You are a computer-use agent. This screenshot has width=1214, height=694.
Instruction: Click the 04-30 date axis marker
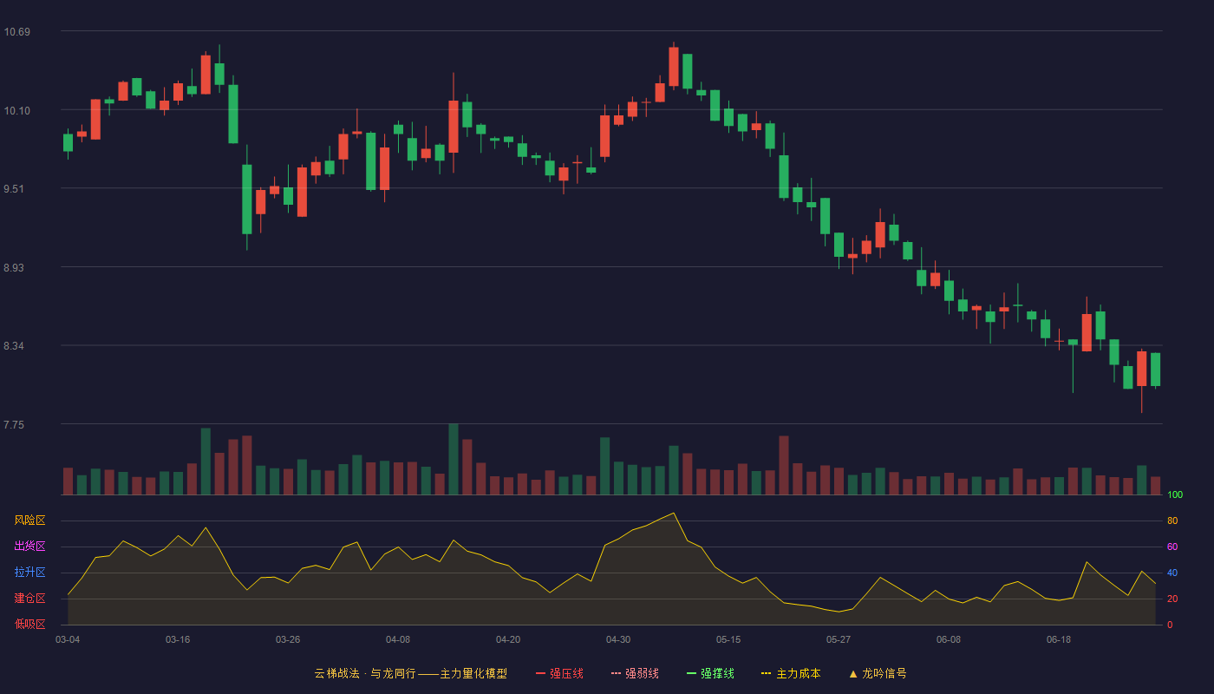[x=618, y=639]
